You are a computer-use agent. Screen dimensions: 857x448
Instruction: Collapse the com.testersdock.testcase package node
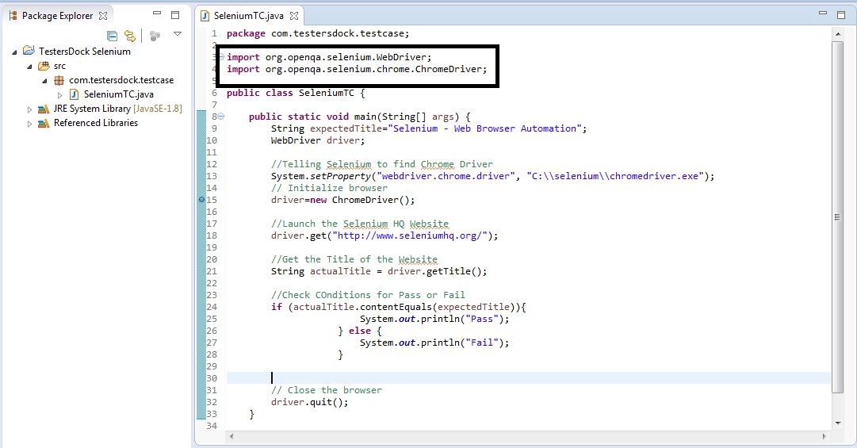click(x=45, y=81)
